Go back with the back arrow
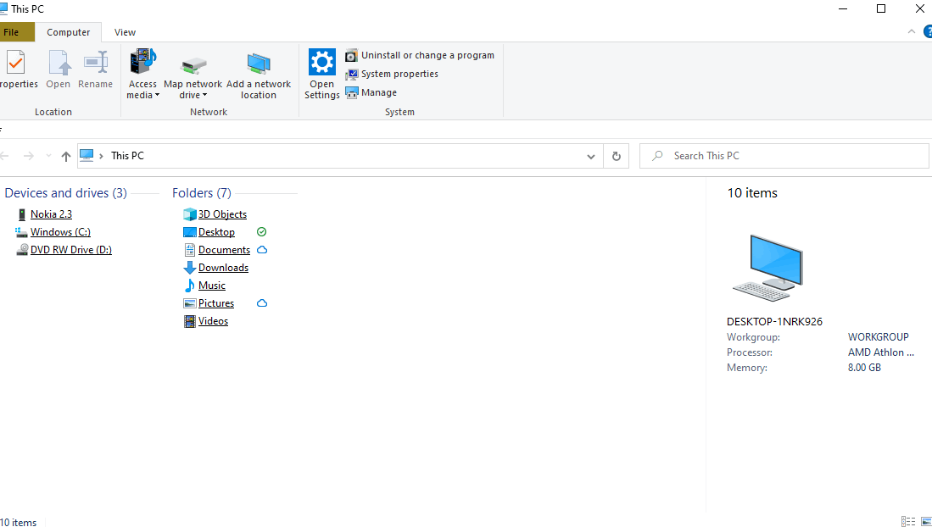The width and height of the screenshot is (932, 527). (x=5, y=156)
